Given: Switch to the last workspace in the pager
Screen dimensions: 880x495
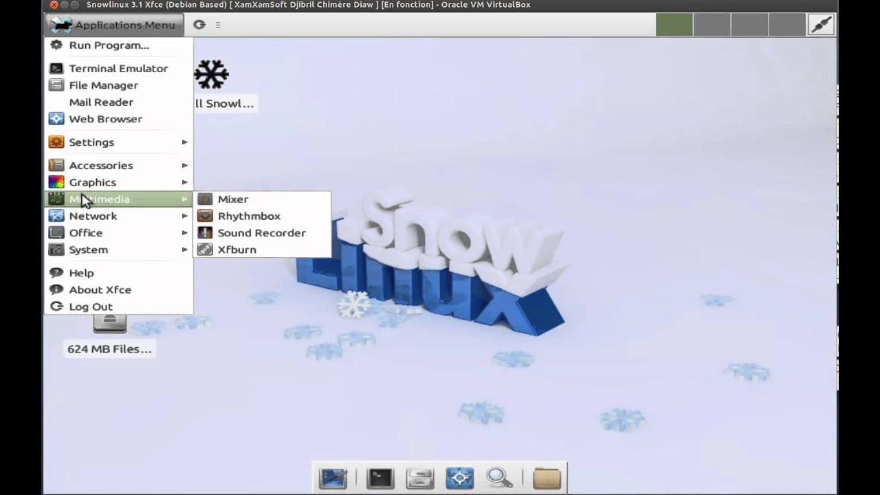Looking at the screenshot, I should coord(786,25).
